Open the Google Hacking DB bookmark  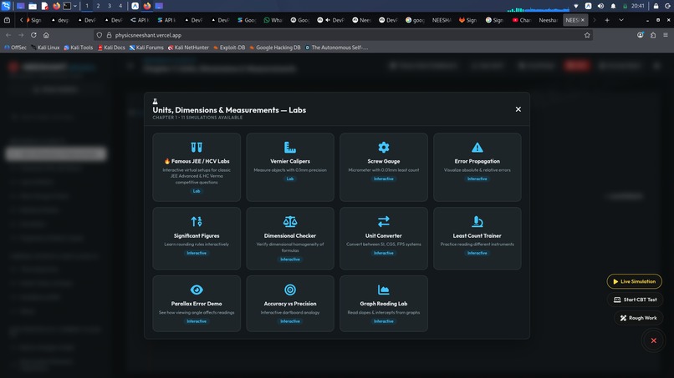274,48
